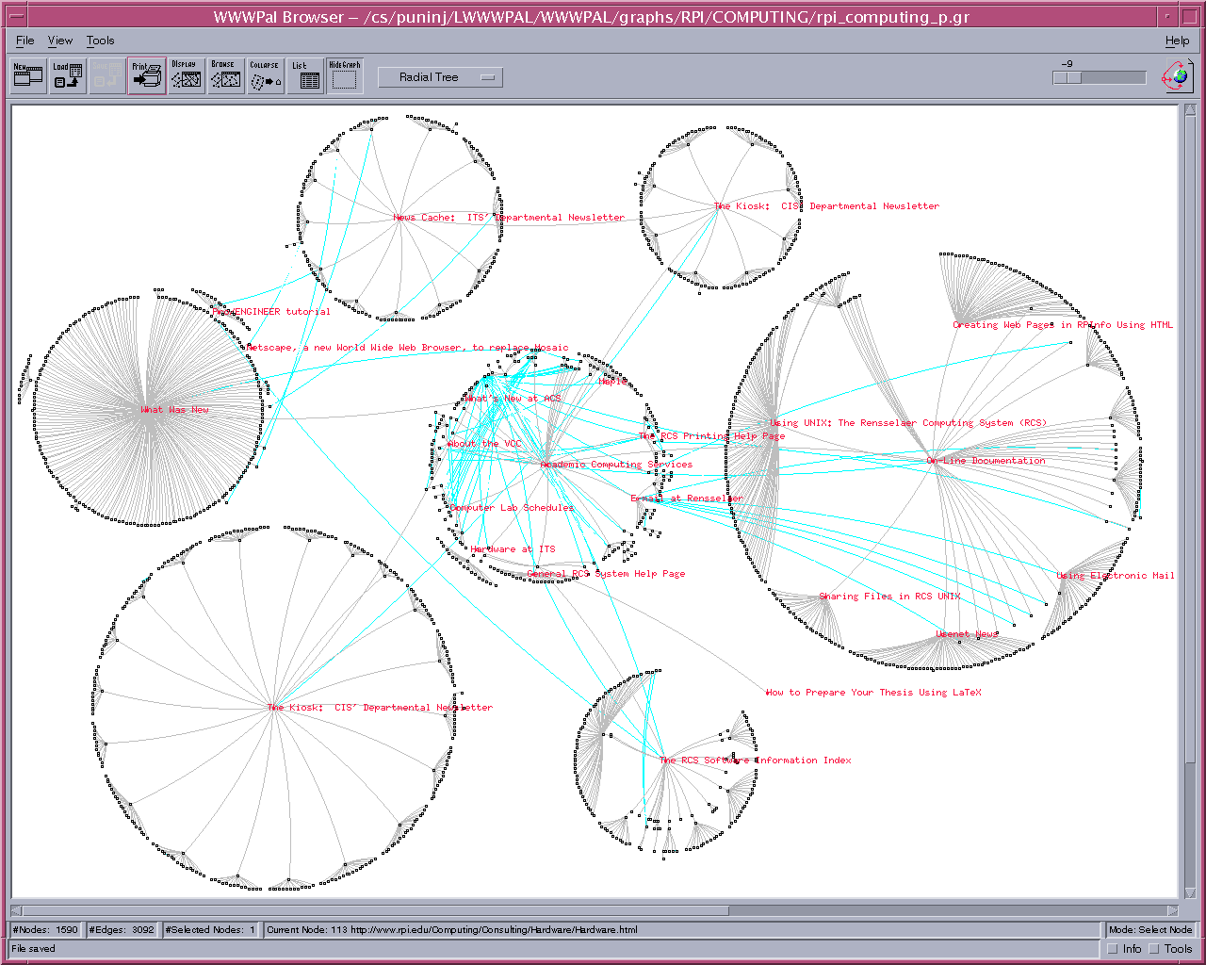Screen dimensions: 1206x965
Task: Select 'Pro/ENGINEER tutorial' node label
Action: pyautogui.click(x=271, y=312)
